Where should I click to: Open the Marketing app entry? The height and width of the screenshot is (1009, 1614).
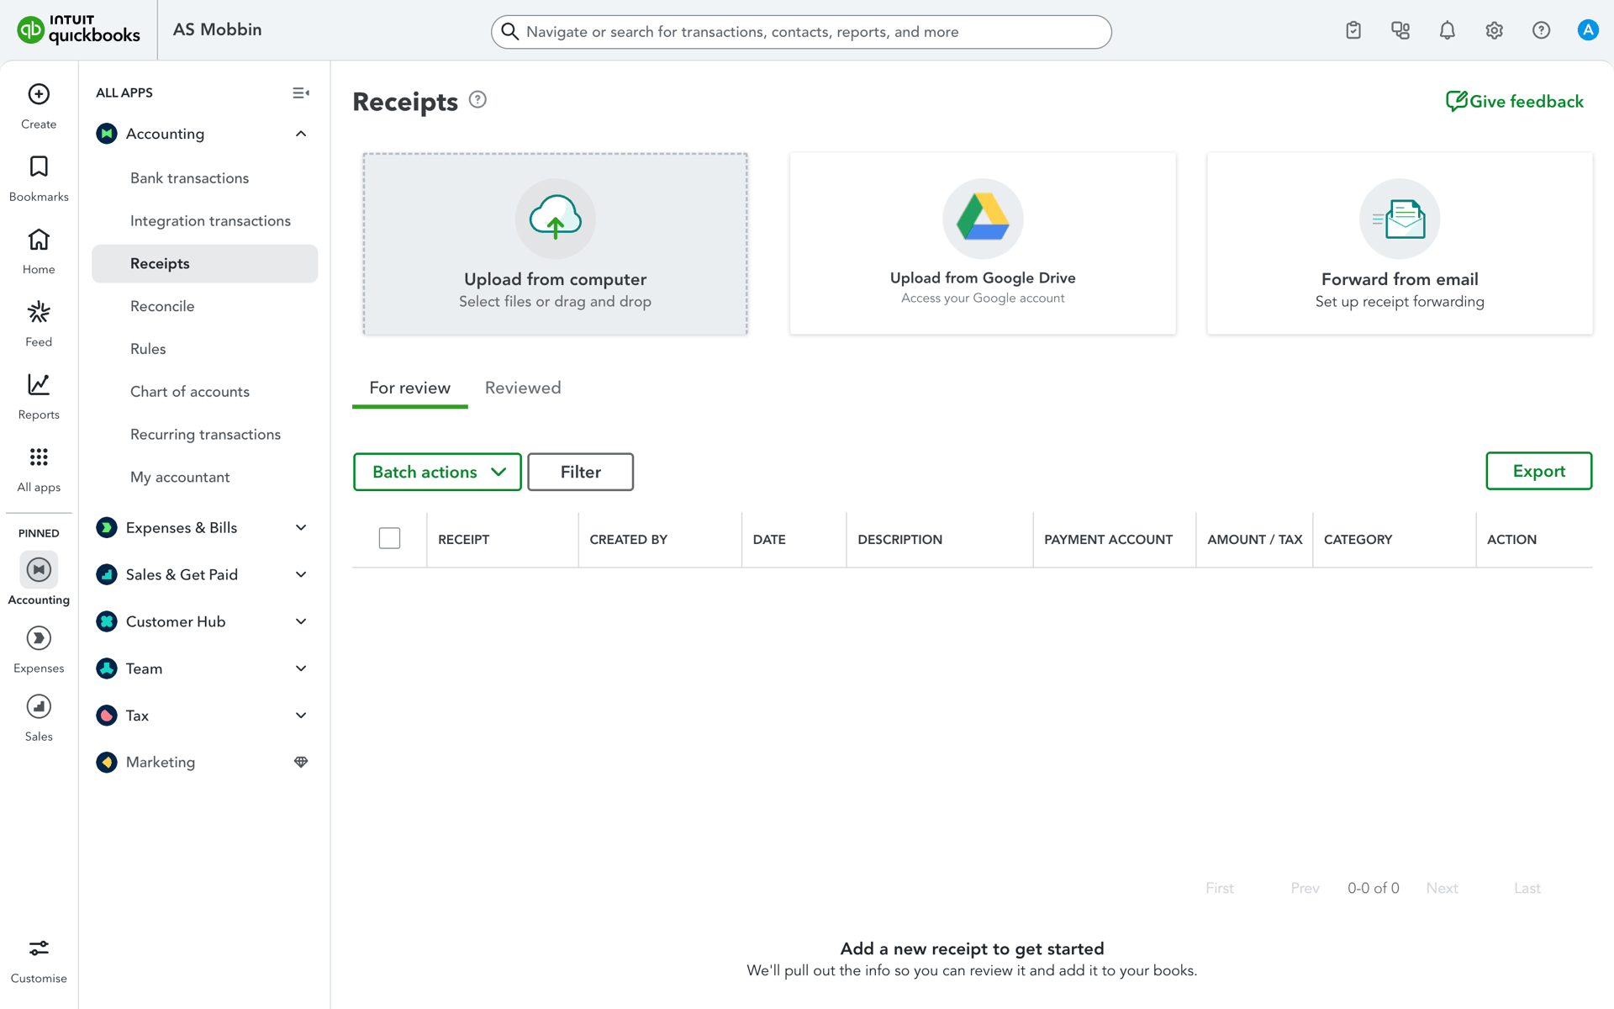(x=161, y=762)
